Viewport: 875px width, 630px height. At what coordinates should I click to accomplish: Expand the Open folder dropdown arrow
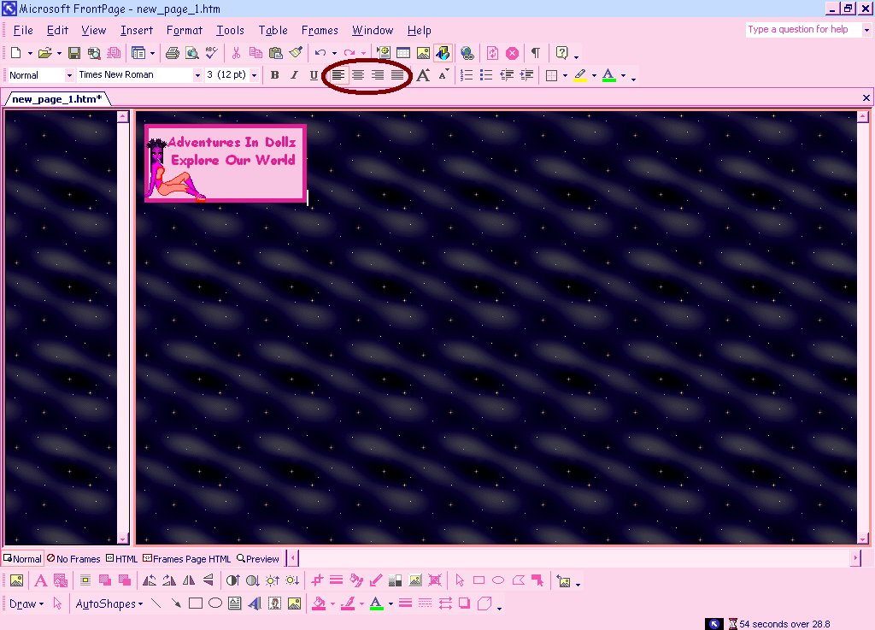click(59, 54)
